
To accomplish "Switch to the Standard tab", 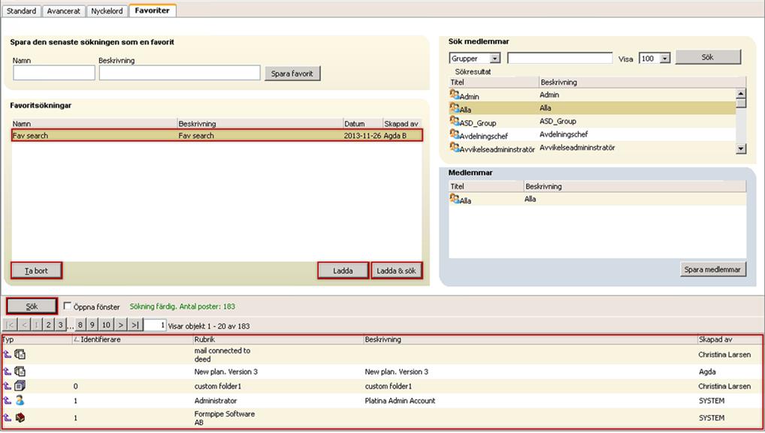I will [x=22, y=11].
